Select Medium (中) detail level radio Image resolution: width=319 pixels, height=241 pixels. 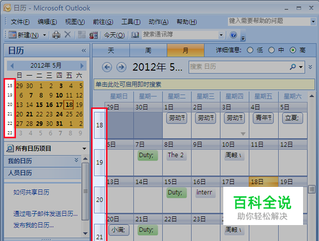271,50
